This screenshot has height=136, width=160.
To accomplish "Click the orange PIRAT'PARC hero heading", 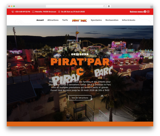I will point(80,67).
